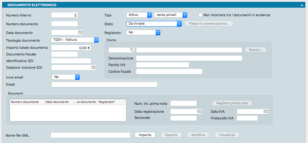The image size is (308, 143).
Task: Click into the Nome file XML field
Action: 90,135
